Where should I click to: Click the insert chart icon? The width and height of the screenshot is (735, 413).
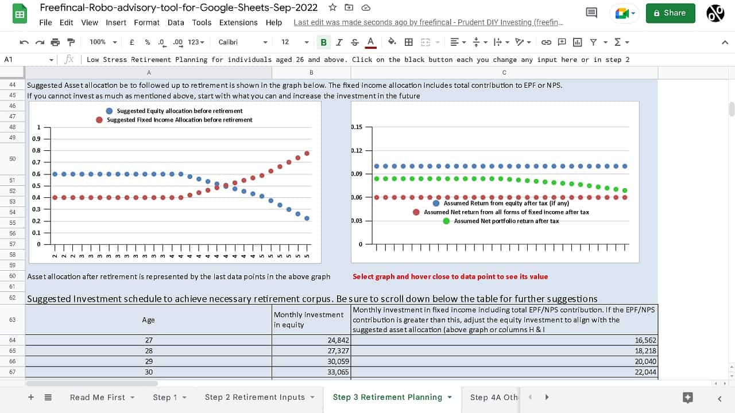tap(577, 42)
